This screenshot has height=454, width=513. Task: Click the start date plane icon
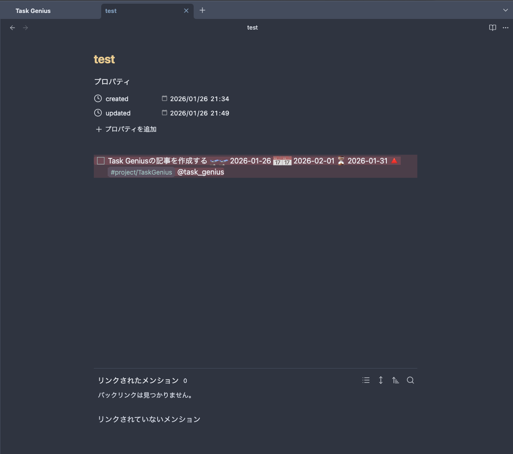tap(219, 161)
